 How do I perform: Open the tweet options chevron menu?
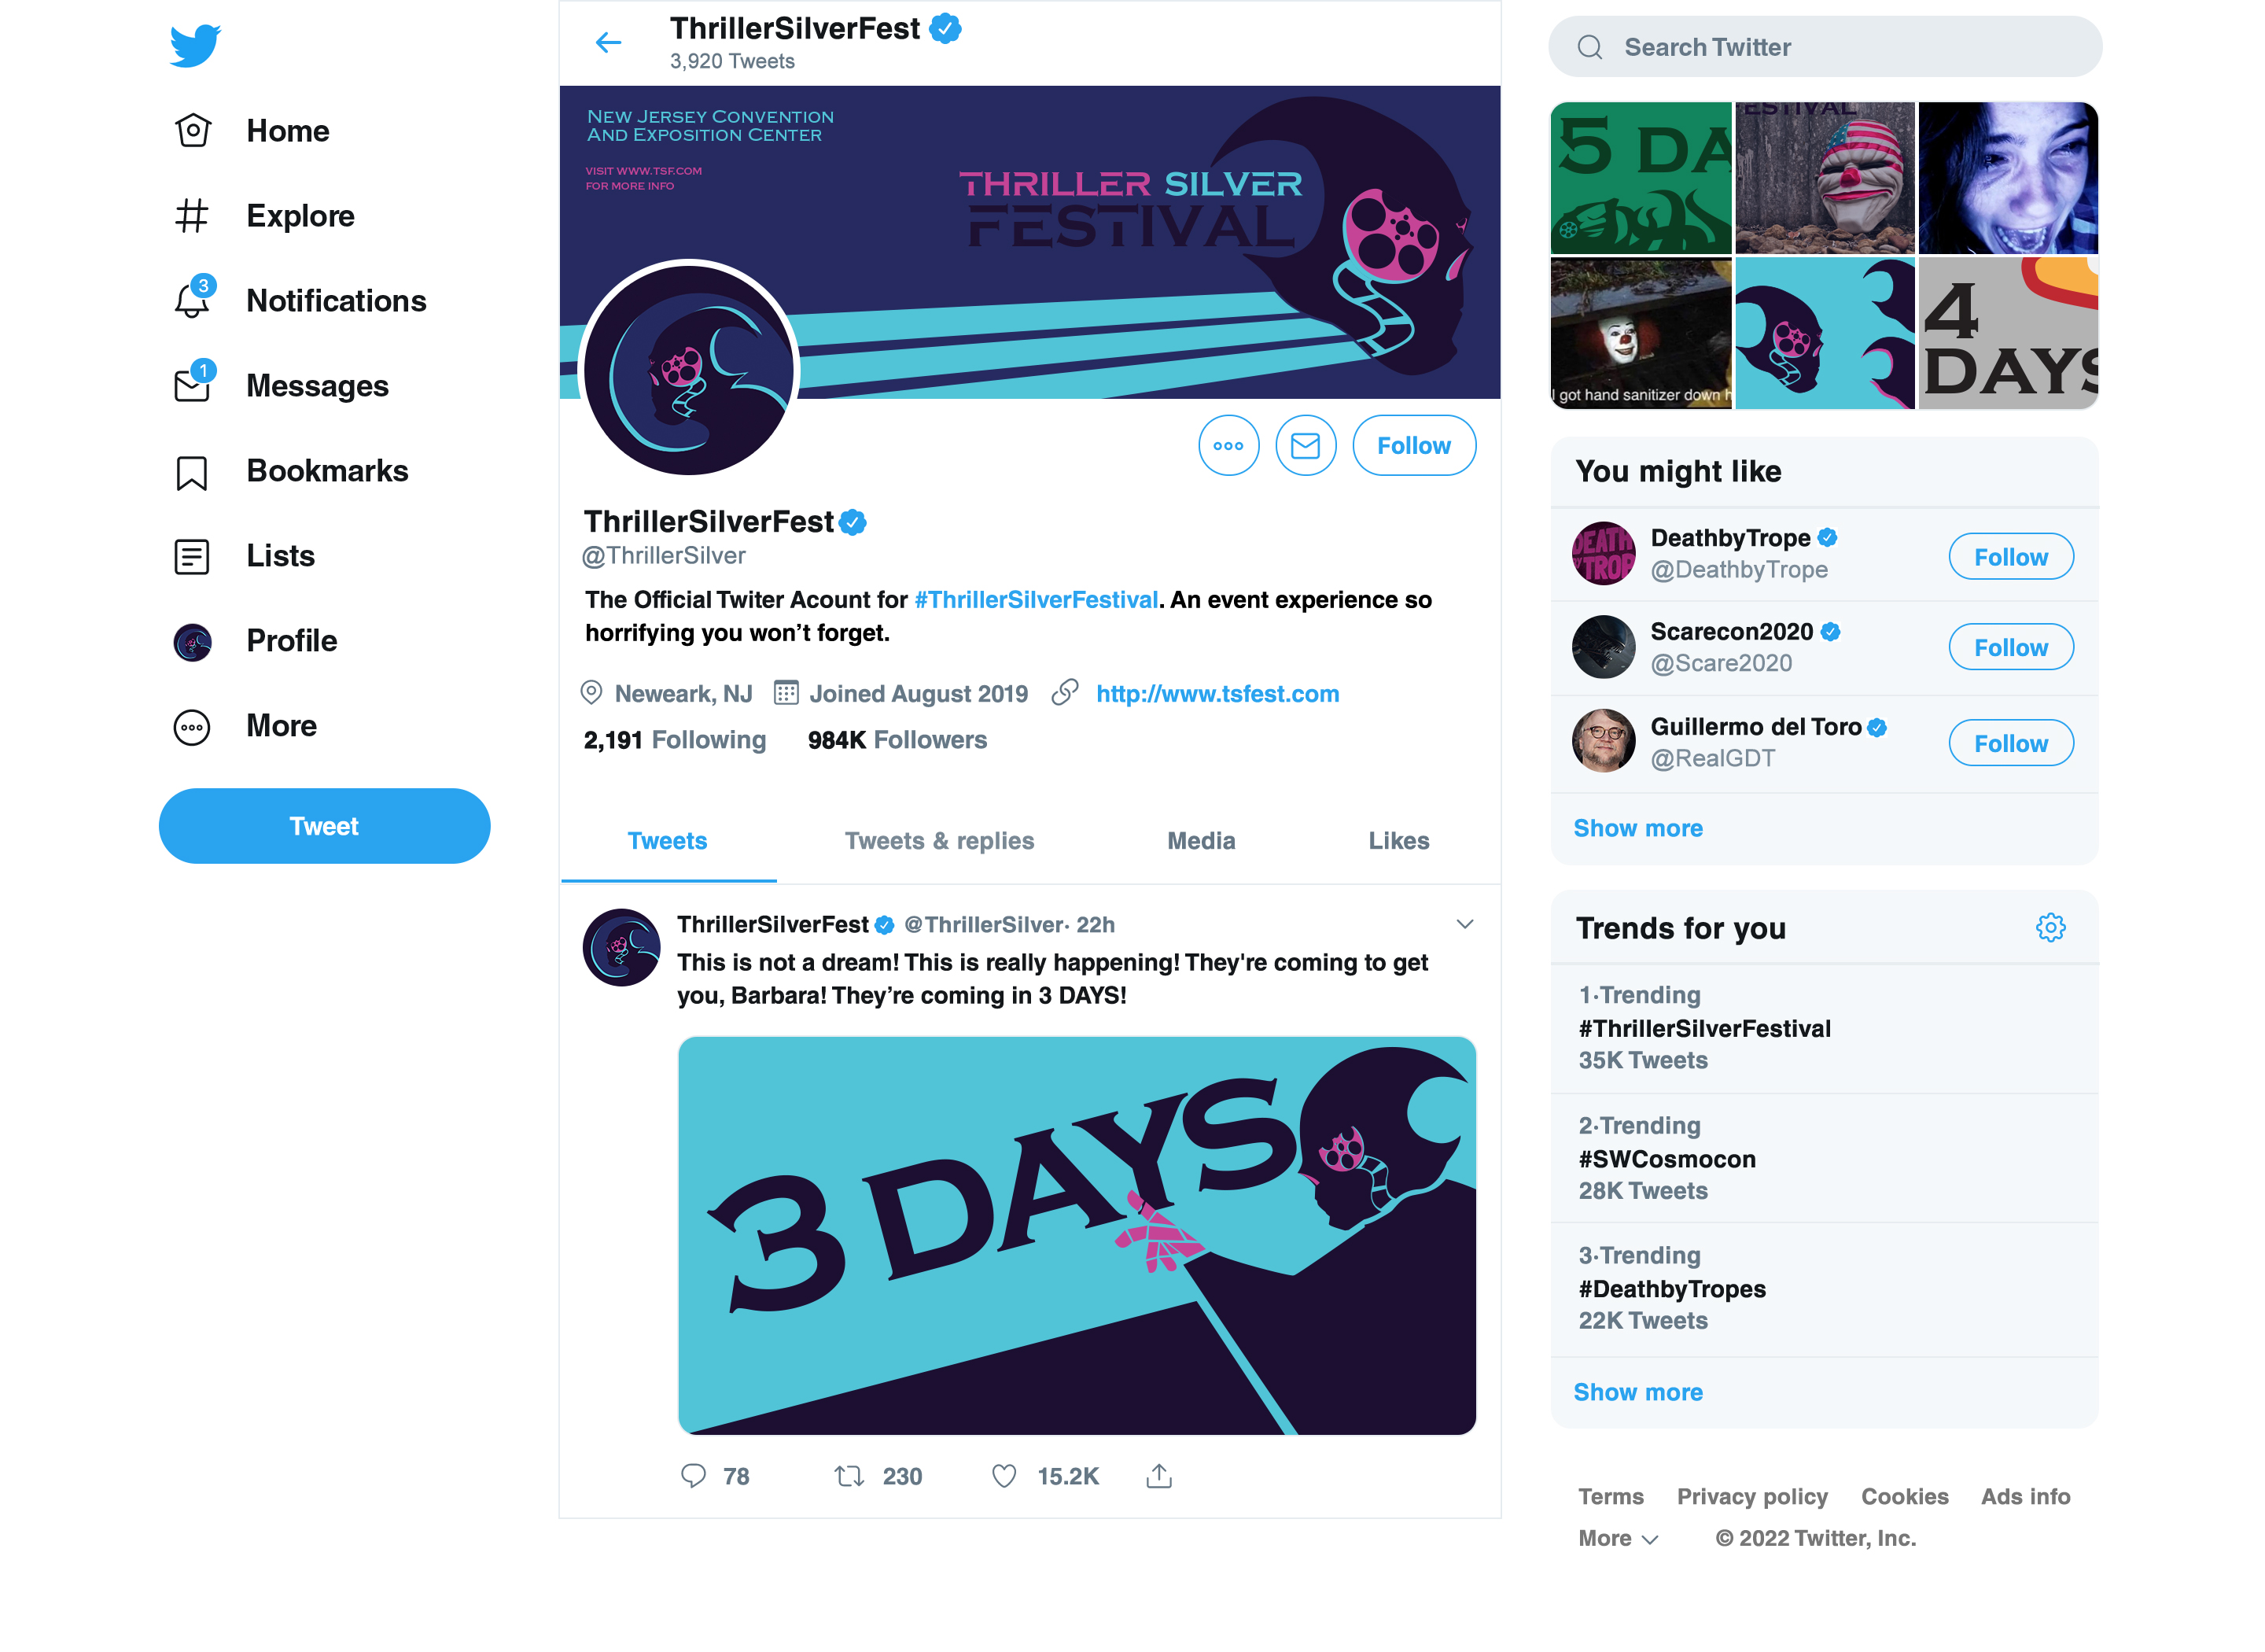[1464, 924]
